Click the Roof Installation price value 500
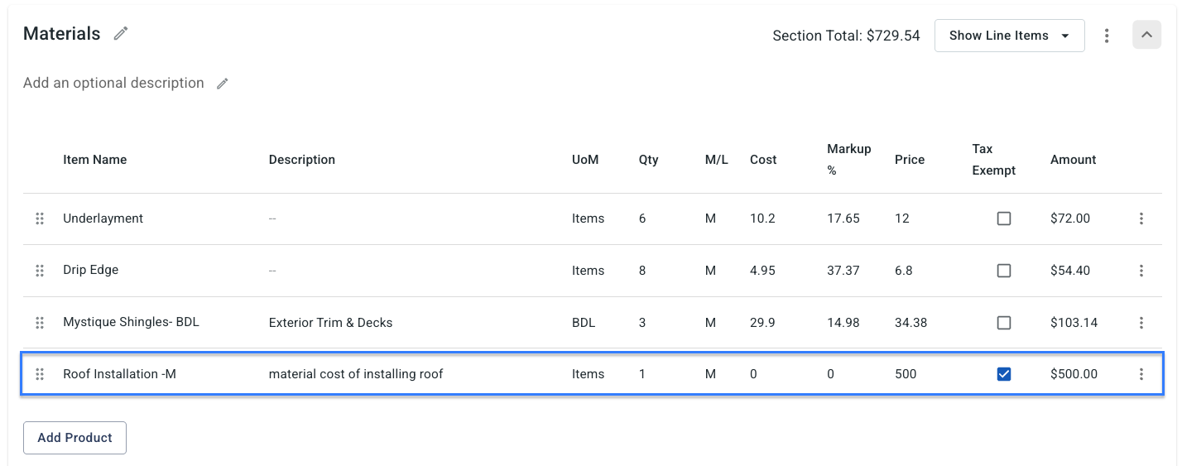The width and height of the screenshot is (1182, 466). (x=906, y=374)
